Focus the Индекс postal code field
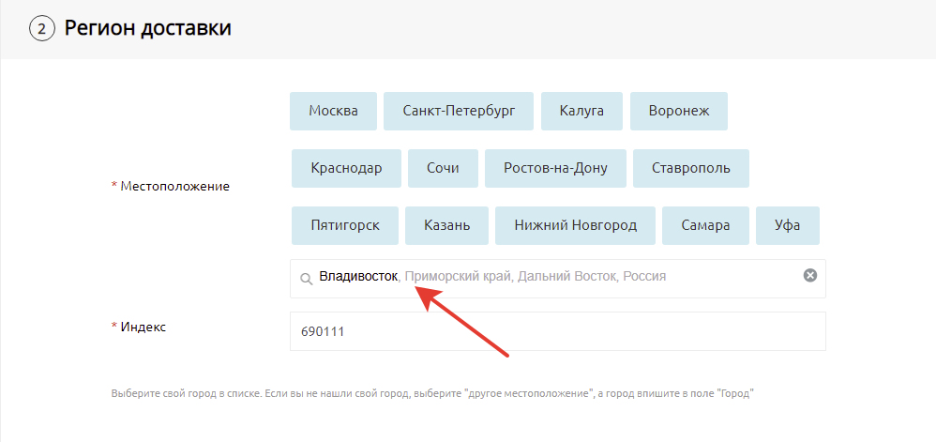This screenshot has width=936, height=442. click(557, 331)
